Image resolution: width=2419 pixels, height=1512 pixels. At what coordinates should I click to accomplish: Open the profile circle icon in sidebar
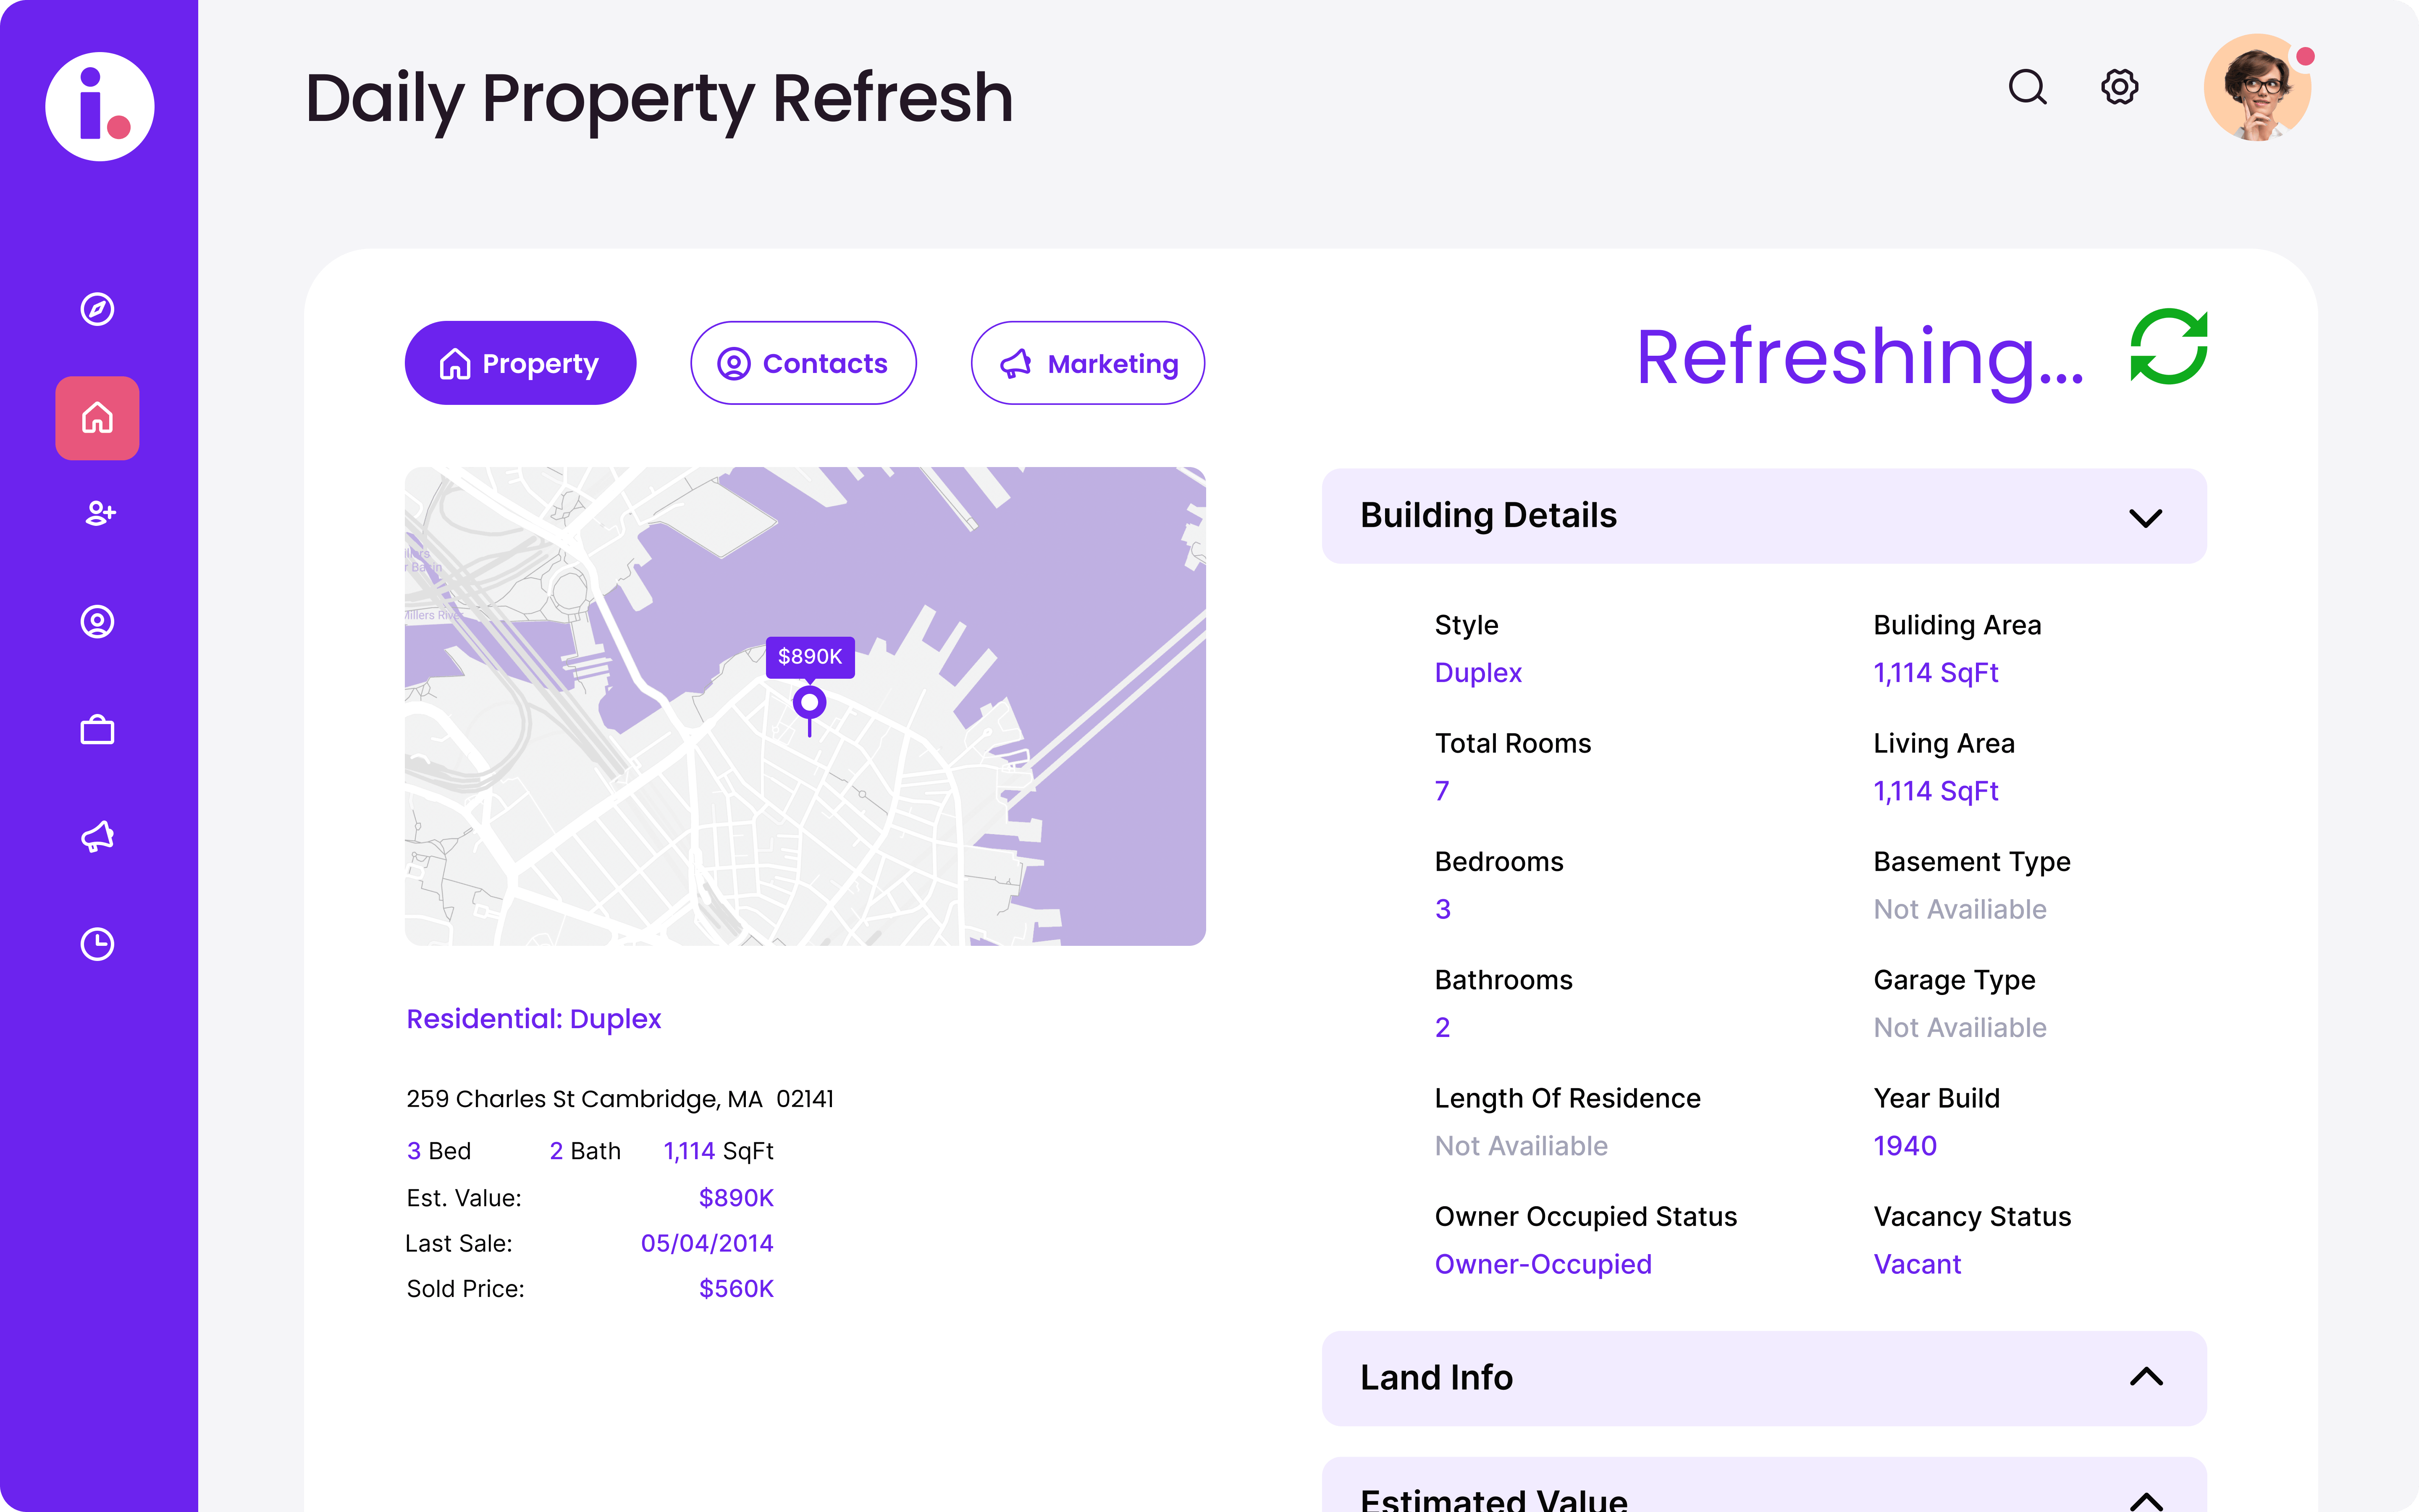pyautogui.click(x=97, y=622)
